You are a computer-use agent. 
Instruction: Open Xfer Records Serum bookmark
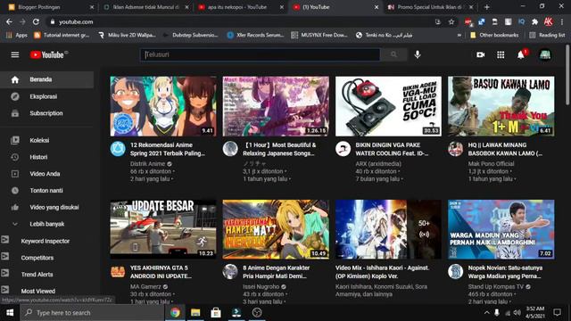coord(256,36)
